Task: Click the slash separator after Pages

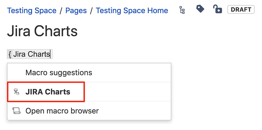Action: coord(91,11)
